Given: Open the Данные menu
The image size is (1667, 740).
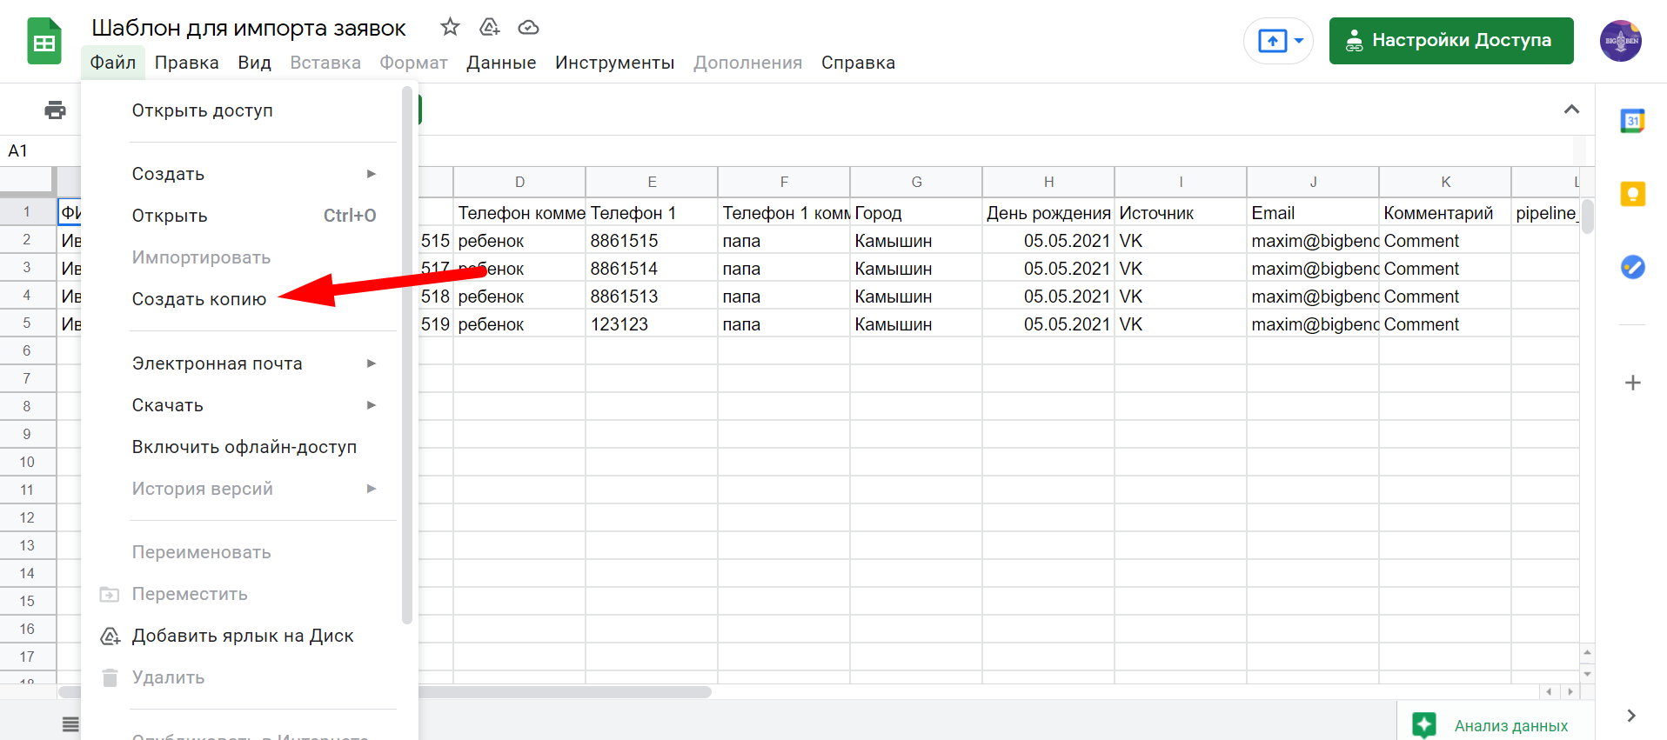Looking at the screenshot, I should coord(501,63).
